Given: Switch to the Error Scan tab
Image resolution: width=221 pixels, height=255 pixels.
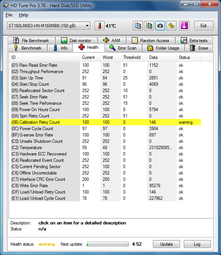Looking at the screenshot, I should [123, 48].
